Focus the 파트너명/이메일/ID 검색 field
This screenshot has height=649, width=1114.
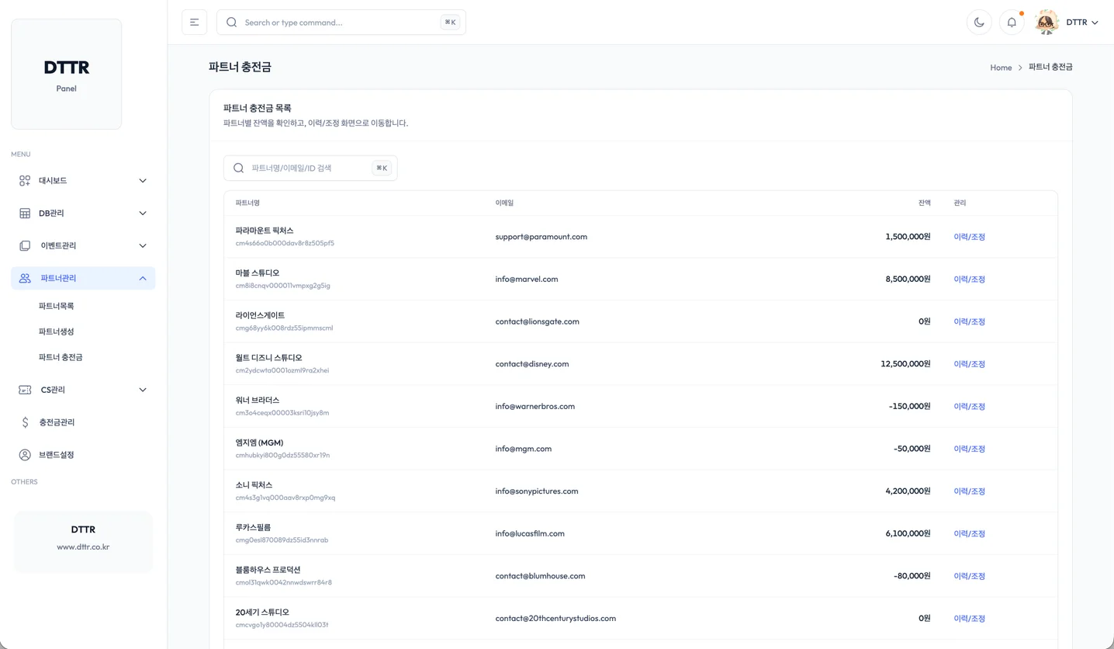tap(310, 168)
